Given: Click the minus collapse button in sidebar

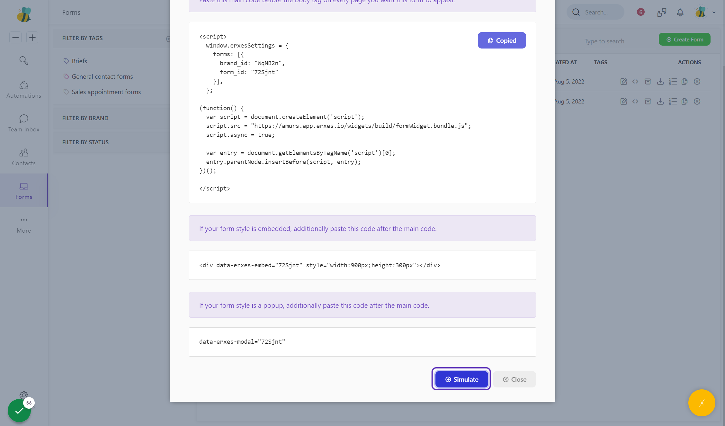Looking at the screenshot, I should [15, 38].
